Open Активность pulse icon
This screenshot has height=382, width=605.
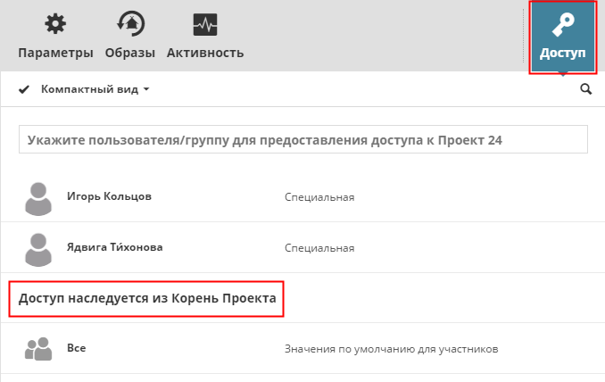(205, 24)
